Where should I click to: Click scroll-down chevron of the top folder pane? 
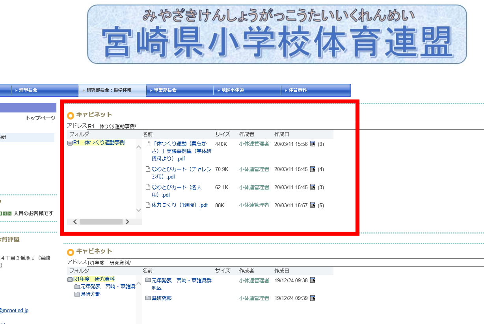coord(138,210)
